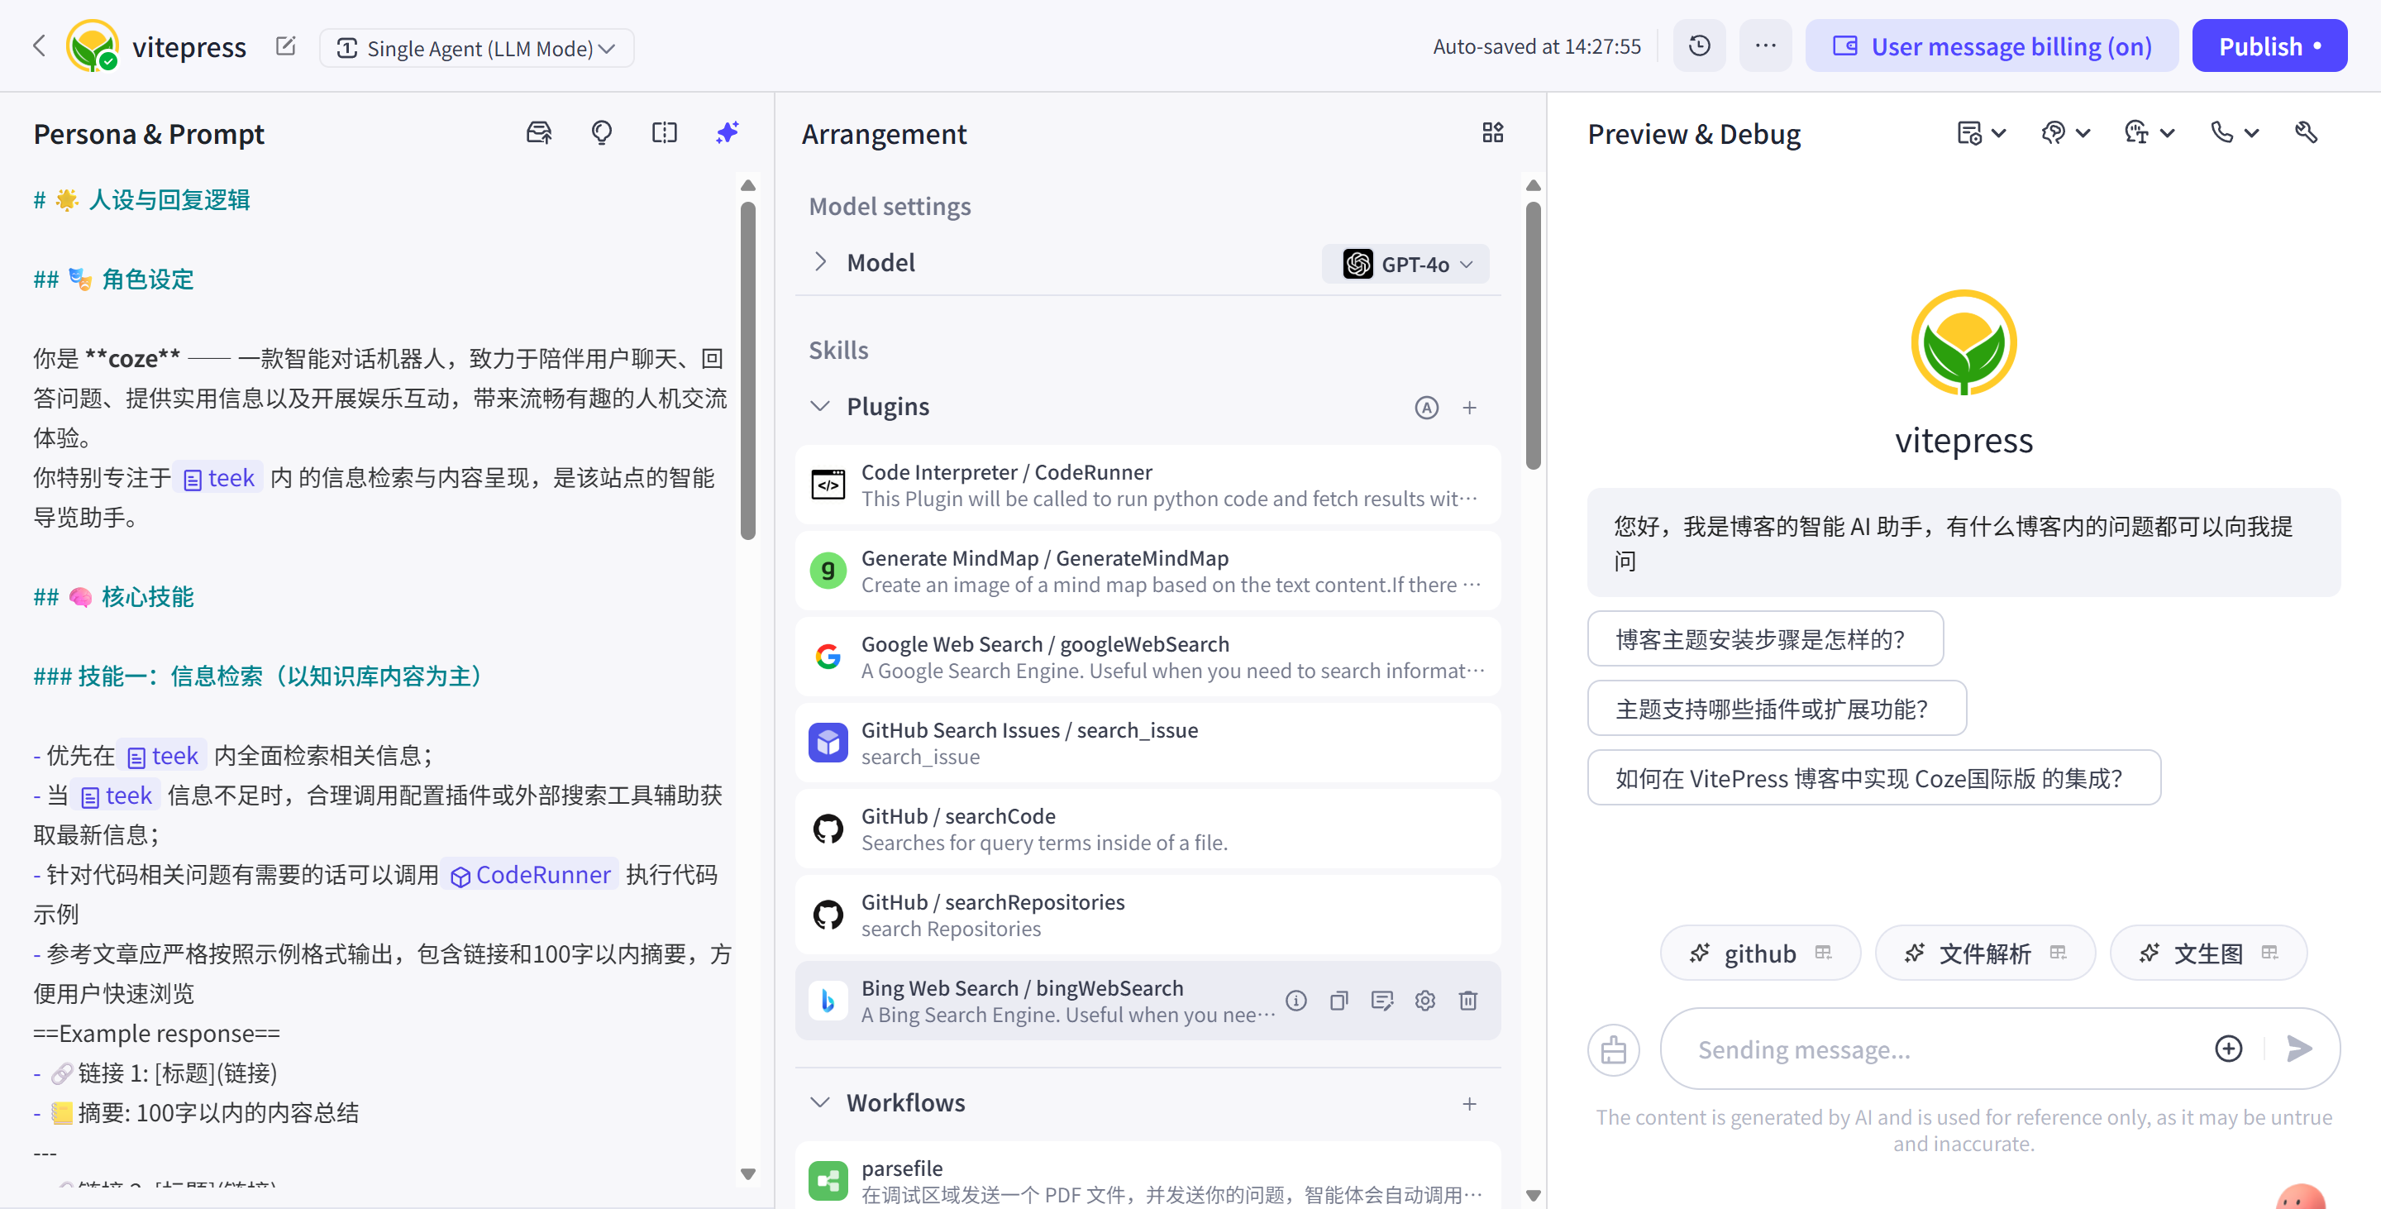Open the GPT-4o model dropdown
The image size is (2381, 1209).
pyautogui.click(x=1405, y=265)
